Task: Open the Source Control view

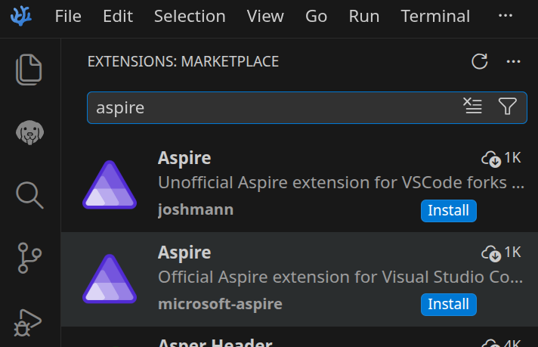Action: pos(29,258)
